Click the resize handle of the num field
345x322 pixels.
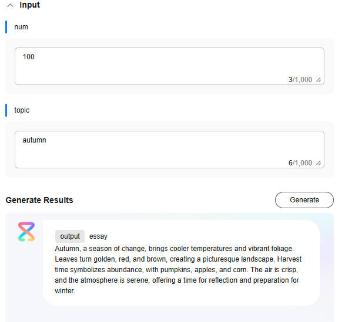pos(319,80)
